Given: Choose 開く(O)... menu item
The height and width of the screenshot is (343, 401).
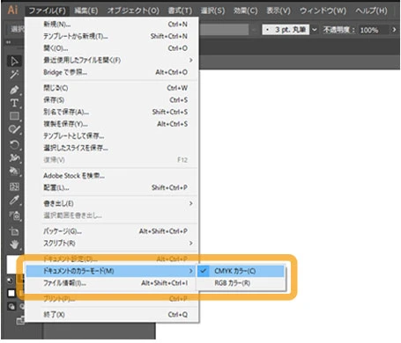Looking at the screenshot, I should point(112,48).
